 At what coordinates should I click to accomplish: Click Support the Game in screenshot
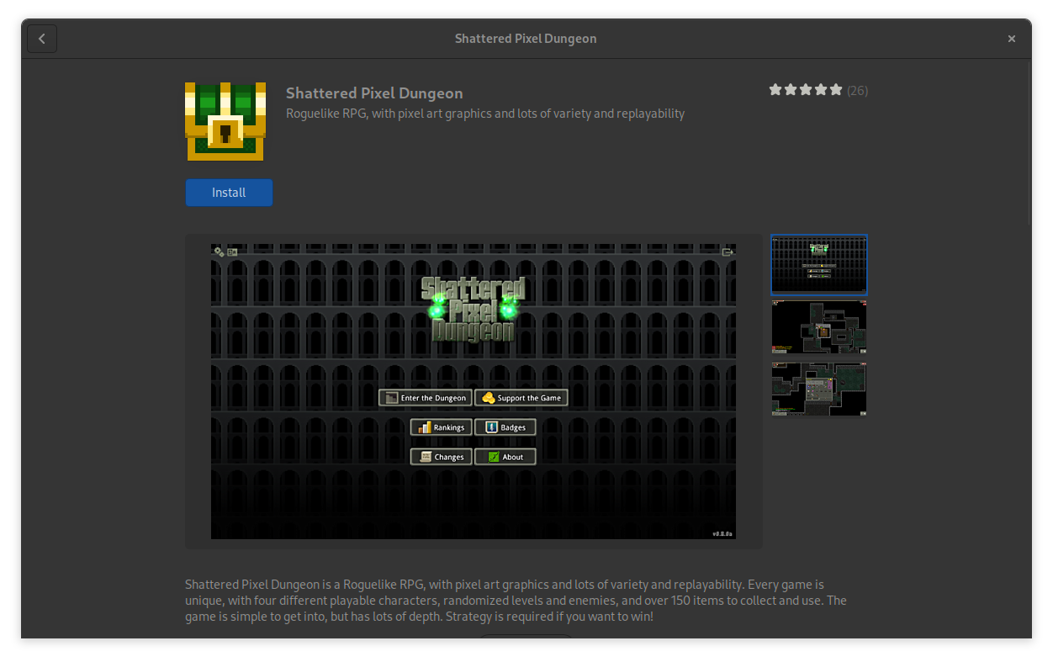point(521,398)
